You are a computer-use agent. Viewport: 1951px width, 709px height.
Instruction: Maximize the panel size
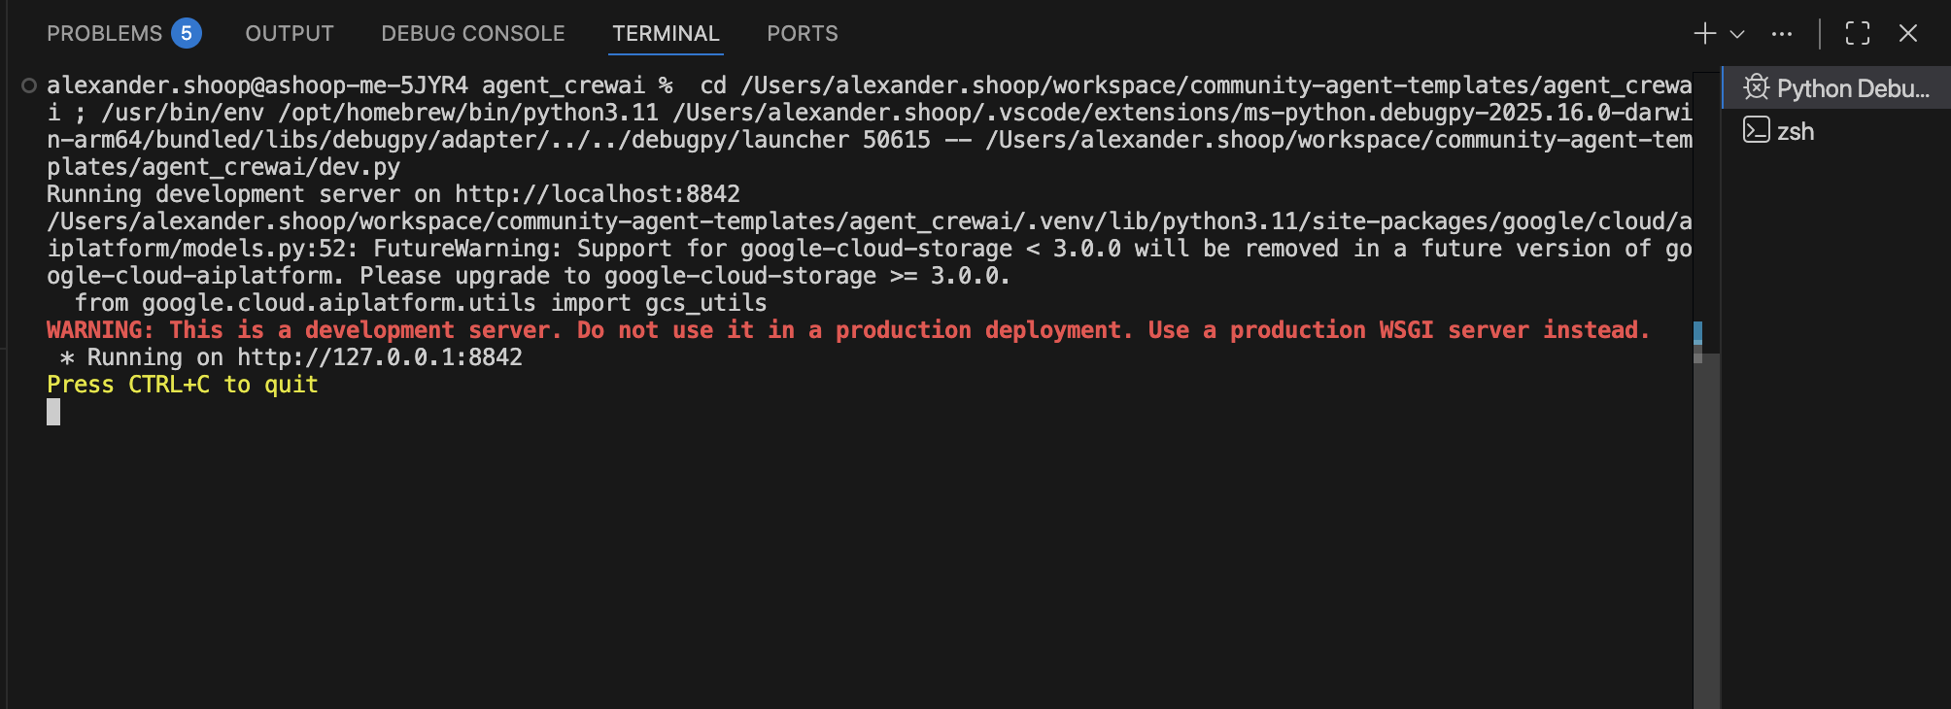(x=1857, y=34)
